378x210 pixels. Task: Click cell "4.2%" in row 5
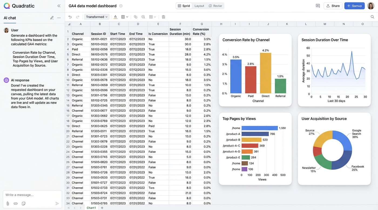tap(202, 54)
